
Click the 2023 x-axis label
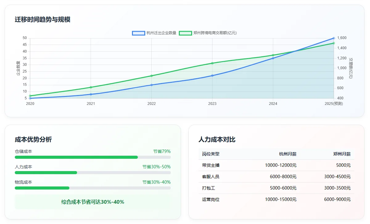pyautogui.click(x=212, y=104)
